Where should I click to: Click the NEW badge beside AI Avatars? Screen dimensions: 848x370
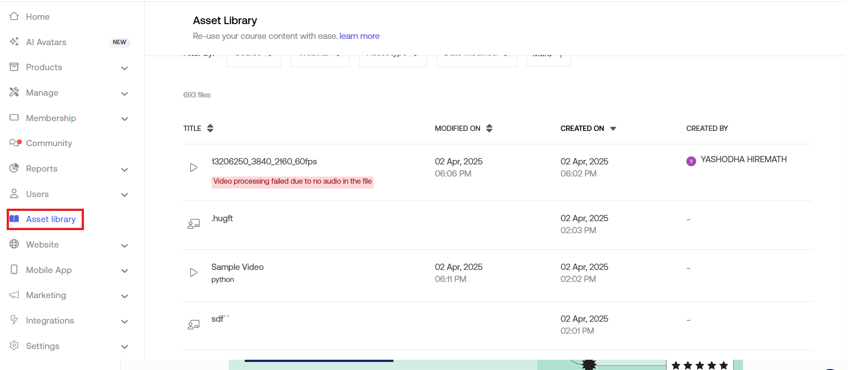pyautogui.click(x=119, y=42)
